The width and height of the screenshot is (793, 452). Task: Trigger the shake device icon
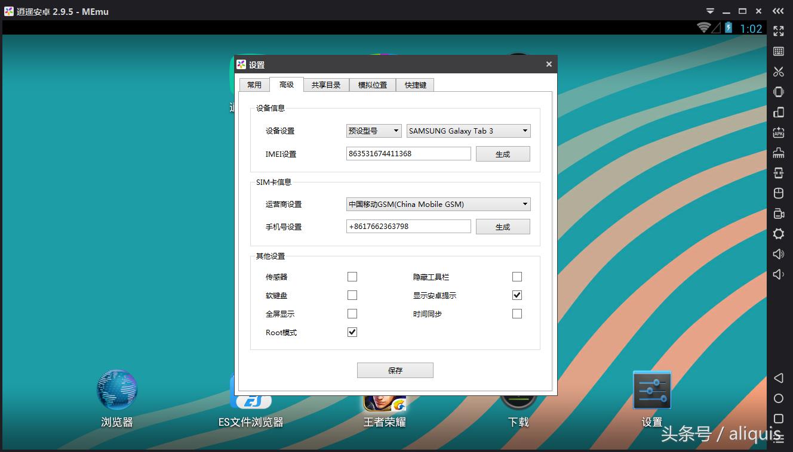coord(778,92)
